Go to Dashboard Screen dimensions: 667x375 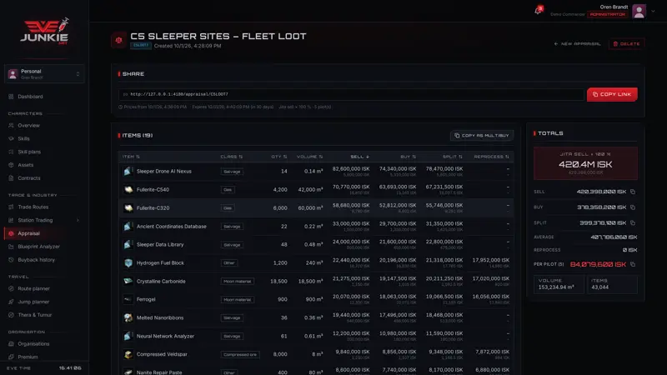click(x=30, y=97)
